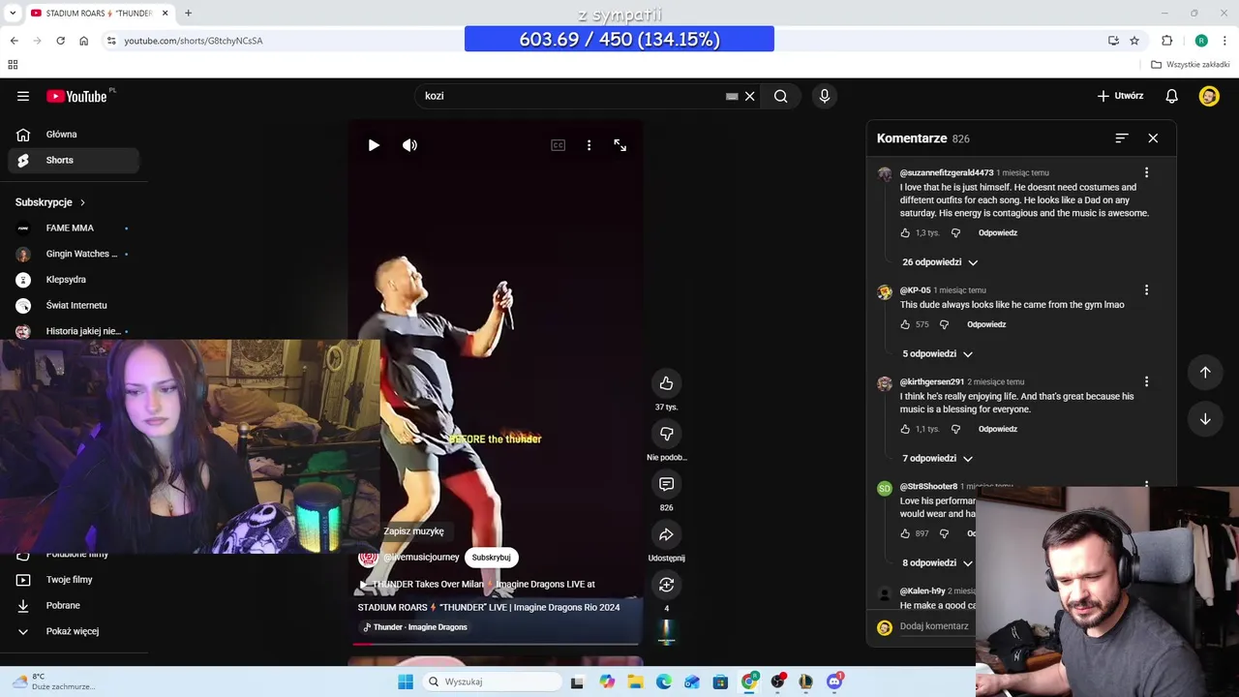The image size is (1239, 697).
Task: Reload the page in Chrome
Action: 60,41
